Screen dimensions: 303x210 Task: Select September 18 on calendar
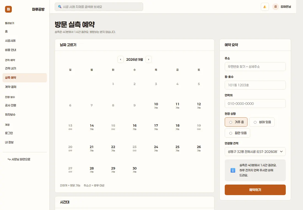coord(177,127)
